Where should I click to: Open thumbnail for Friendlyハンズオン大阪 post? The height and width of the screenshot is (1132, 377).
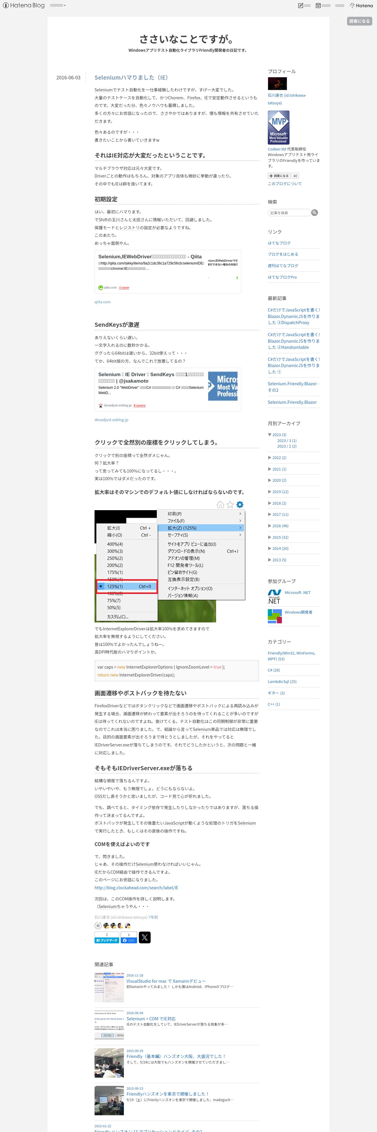tap(109, 1063)
